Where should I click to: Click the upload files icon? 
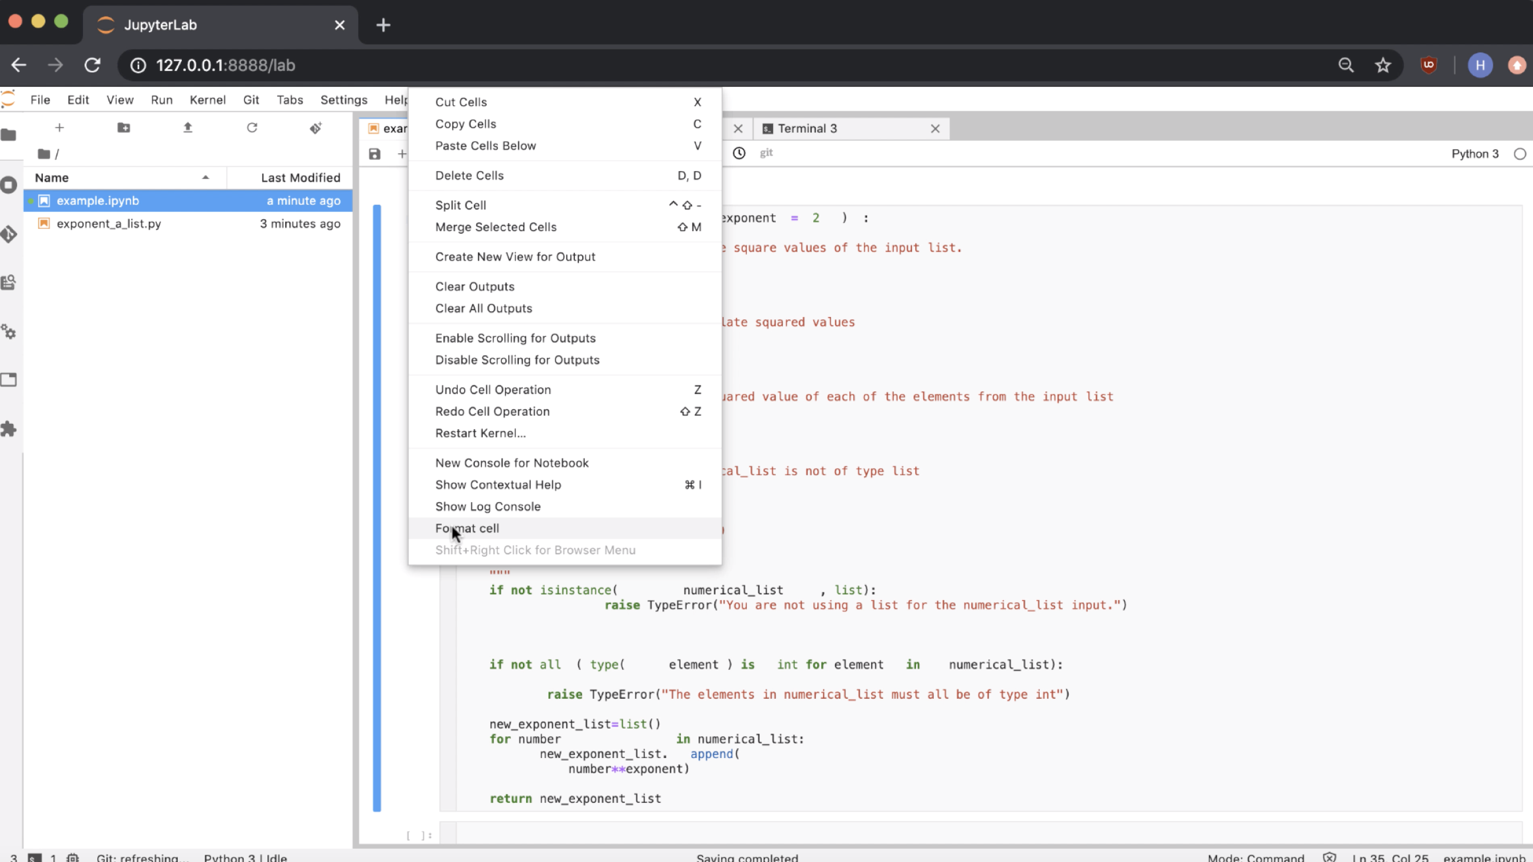188,128
